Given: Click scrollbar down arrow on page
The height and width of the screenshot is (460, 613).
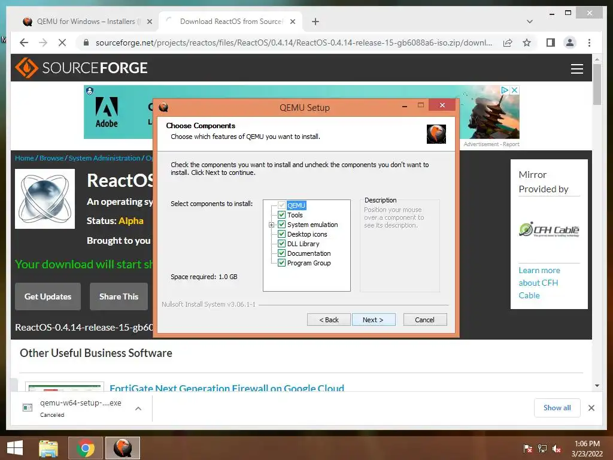Looking at the screenshot, I should pos(597,386).
